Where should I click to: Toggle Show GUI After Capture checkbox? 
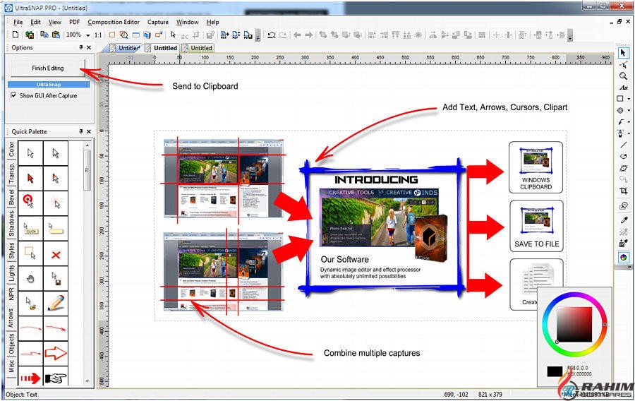click(14, 95)
